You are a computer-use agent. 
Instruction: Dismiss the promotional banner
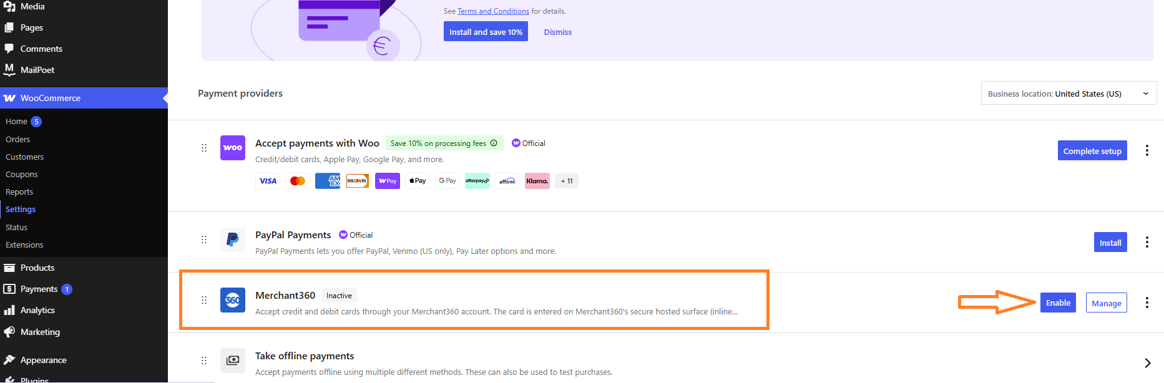pos(557,32)
